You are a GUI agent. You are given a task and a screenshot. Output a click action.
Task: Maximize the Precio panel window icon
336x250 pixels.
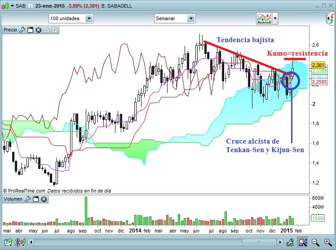click(31, 30)
